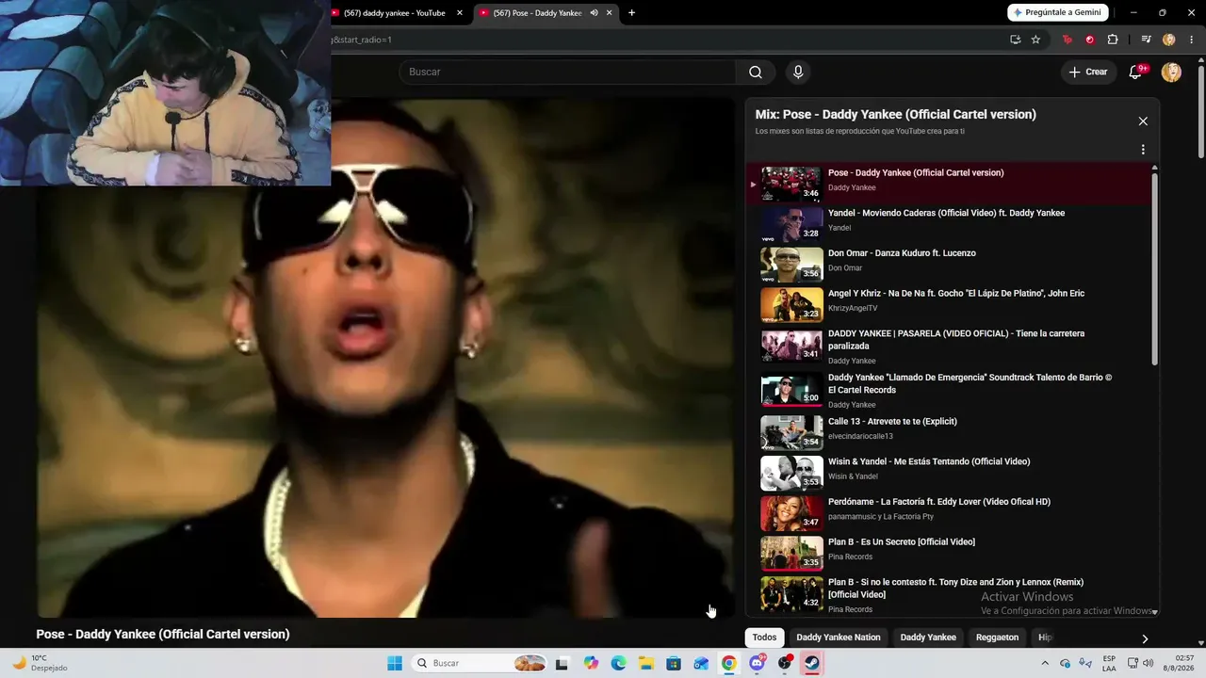Click the browser address bar URL

362,40
